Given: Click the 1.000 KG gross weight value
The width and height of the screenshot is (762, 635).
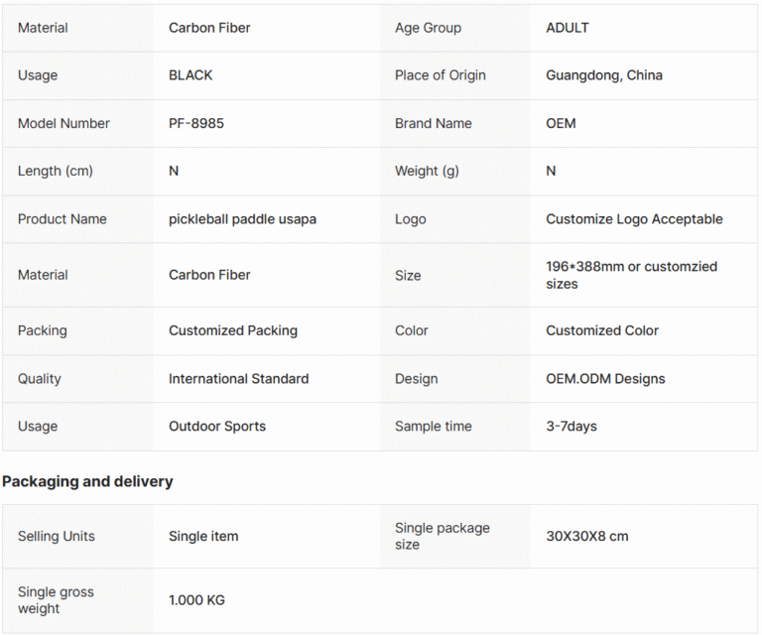Looking at the screenshot, I should [x=196, y=600].
